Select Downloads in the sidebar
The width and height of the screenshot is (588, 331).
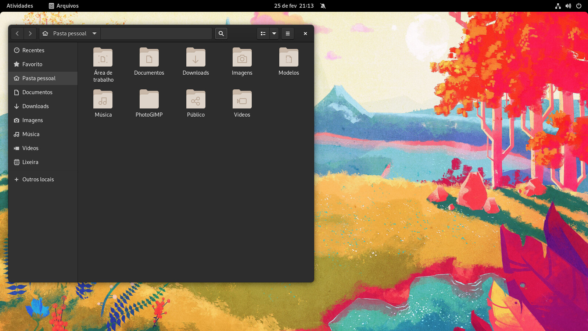pos(43,106)
